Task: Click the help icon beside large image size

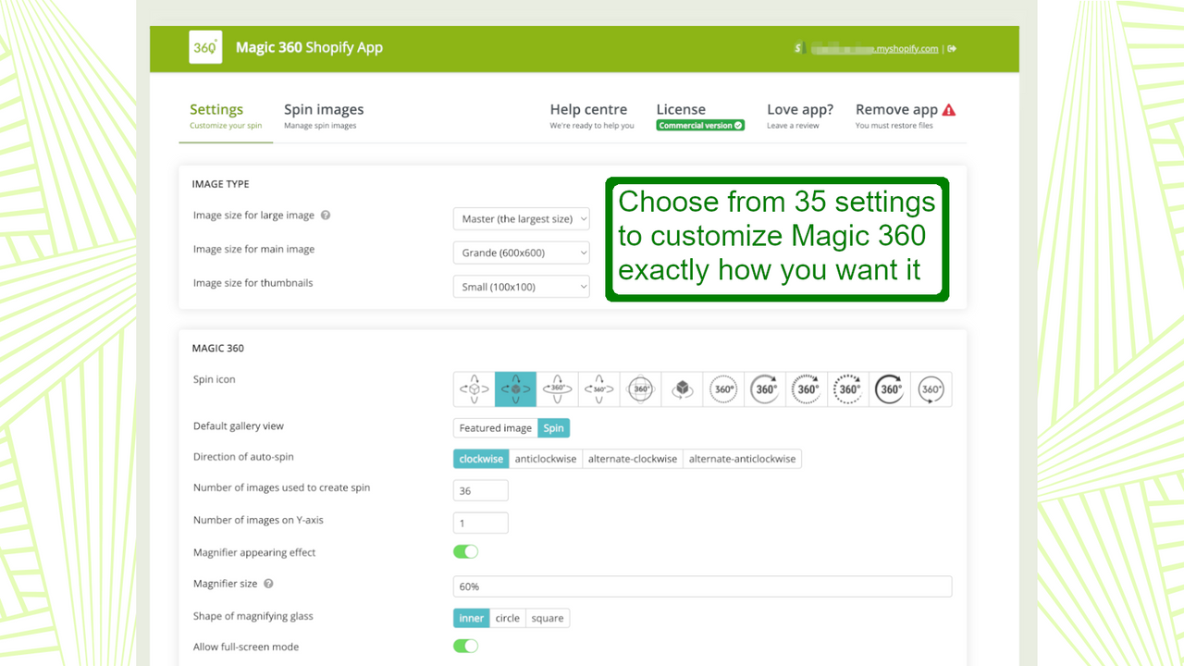Action: click(x=326, y=216)
